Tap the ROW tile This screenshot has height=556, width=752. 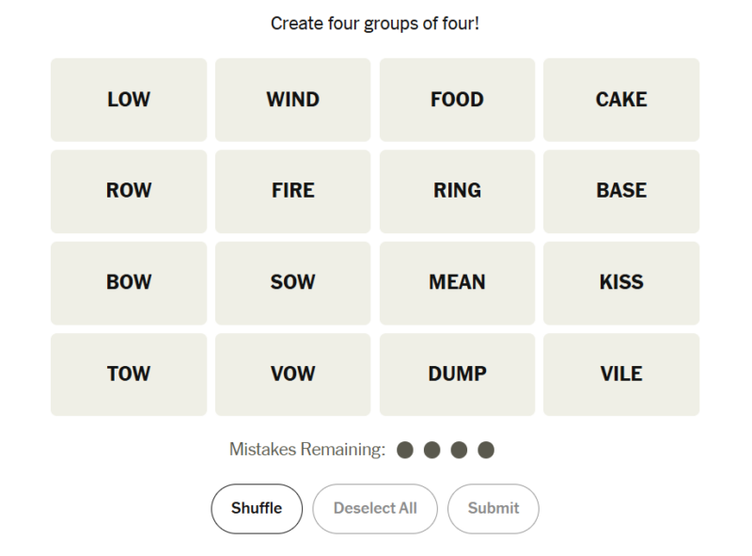click(129, 191)
